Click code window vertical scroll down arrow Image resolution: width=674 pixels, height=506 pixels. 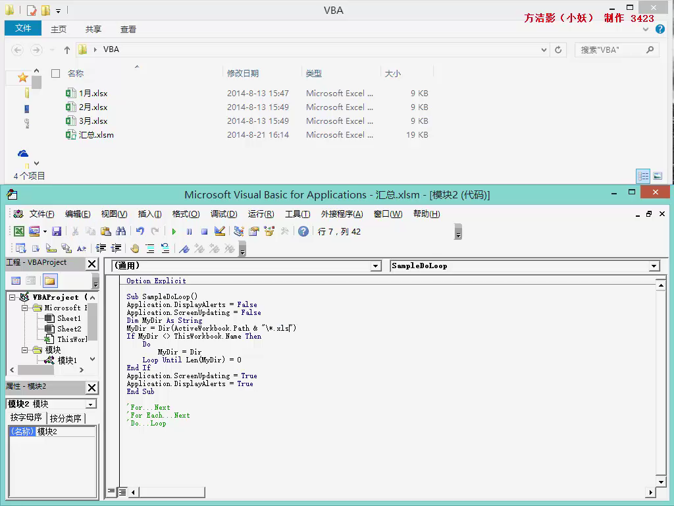(x=661, y=482)
